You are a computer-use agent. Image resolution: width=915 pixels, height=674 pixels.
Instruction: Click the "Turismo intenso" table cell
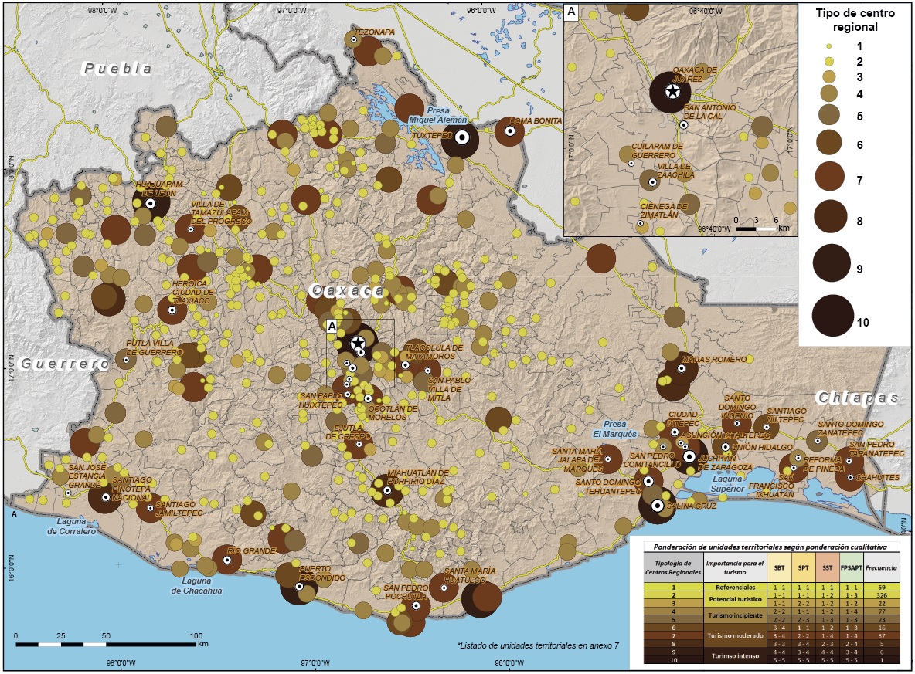click(734, 655)
